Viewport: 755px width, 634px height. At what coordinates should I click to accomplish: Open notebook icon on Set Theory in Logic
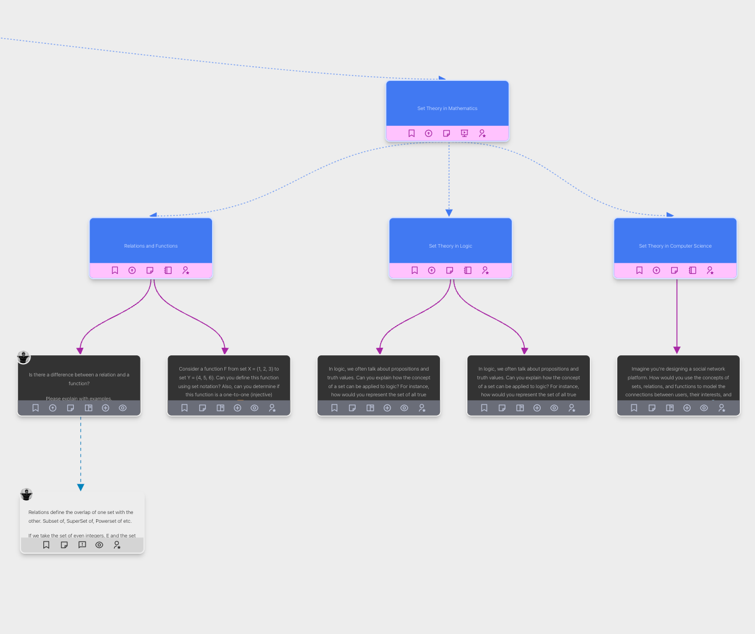click(467, 270)
